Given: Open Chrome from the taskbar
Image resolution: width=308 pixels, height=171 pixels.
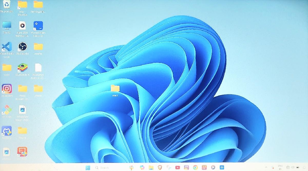Looking at the screenshot, I should tap(196, 167).
